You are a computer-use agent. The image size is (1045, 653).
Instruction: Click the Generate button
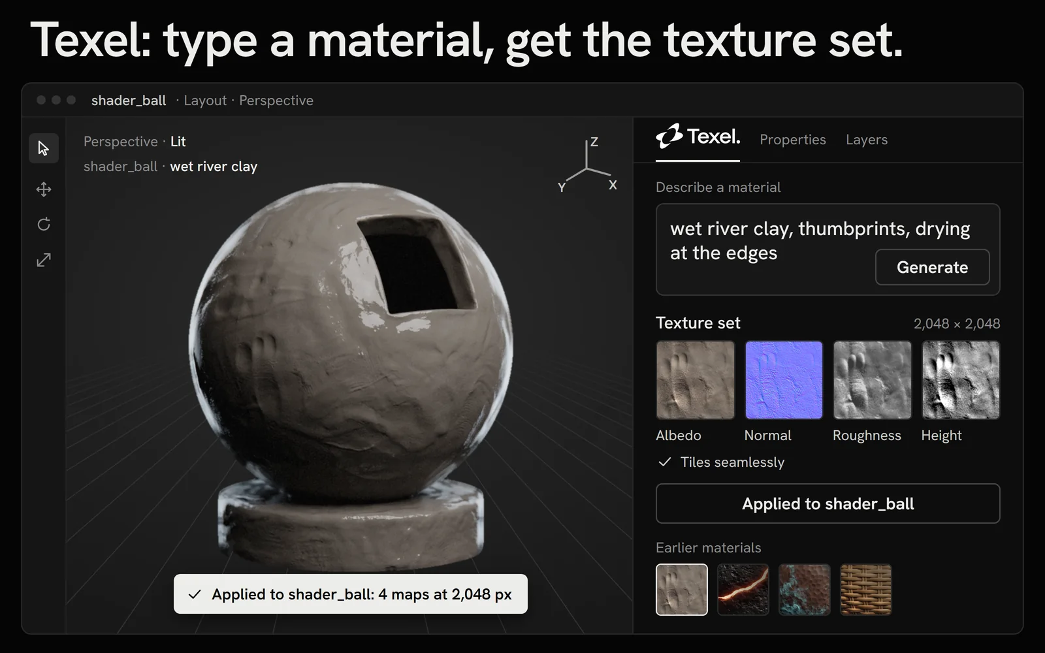point(932,267)
